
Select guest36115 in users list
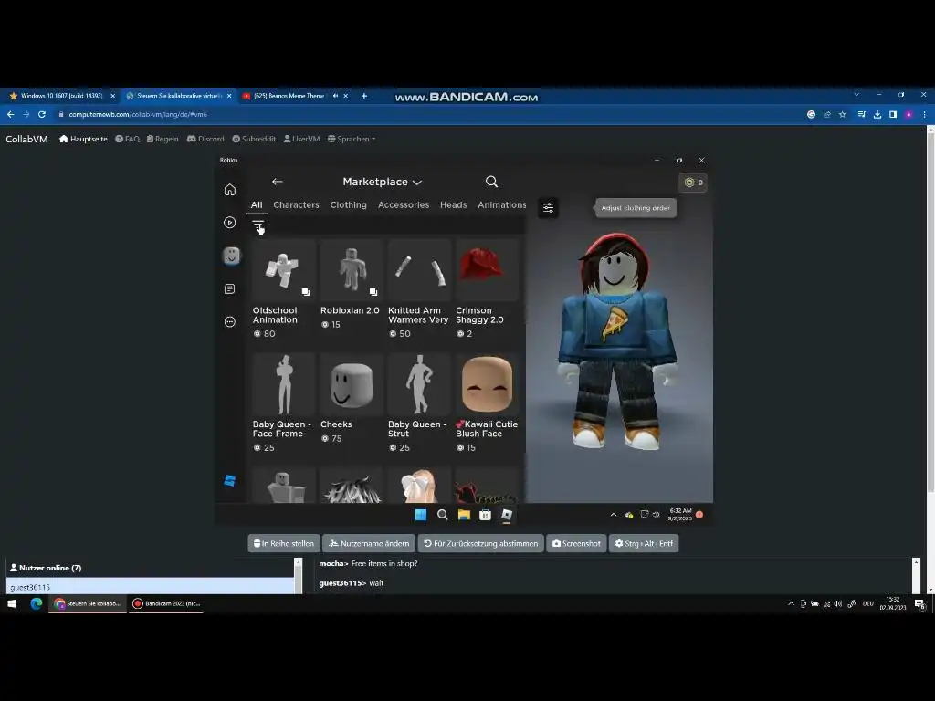pos(151,587)
